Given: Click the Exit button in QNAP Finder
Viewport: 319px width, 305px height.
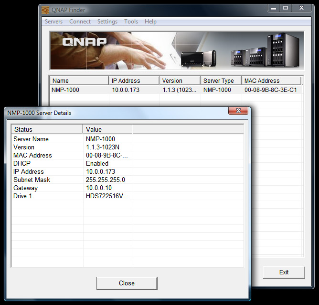Looking at the screenshot, I should point(284,272).
